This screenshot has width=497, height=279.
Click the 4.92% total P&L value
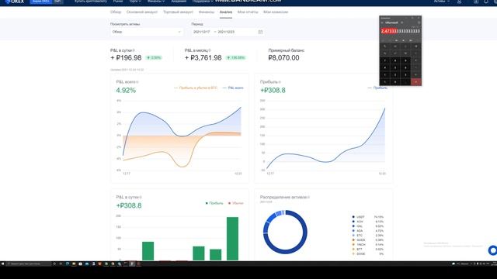(x=126, y=91)
